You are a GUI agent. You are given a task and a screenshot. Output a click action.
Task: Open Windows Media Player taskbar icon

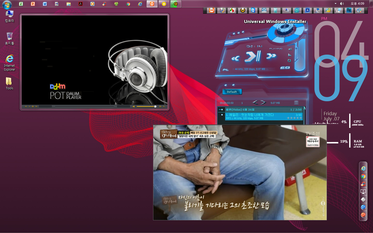pos(92,4)
